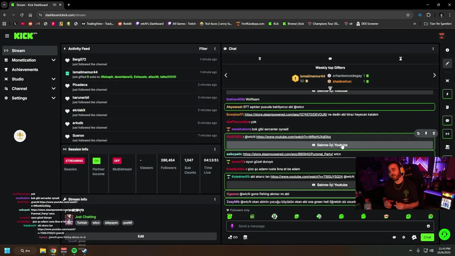455x256 pixels.
Task: Open the wtcN's Dashboard bookmark
Action: [x=150, y=24]
